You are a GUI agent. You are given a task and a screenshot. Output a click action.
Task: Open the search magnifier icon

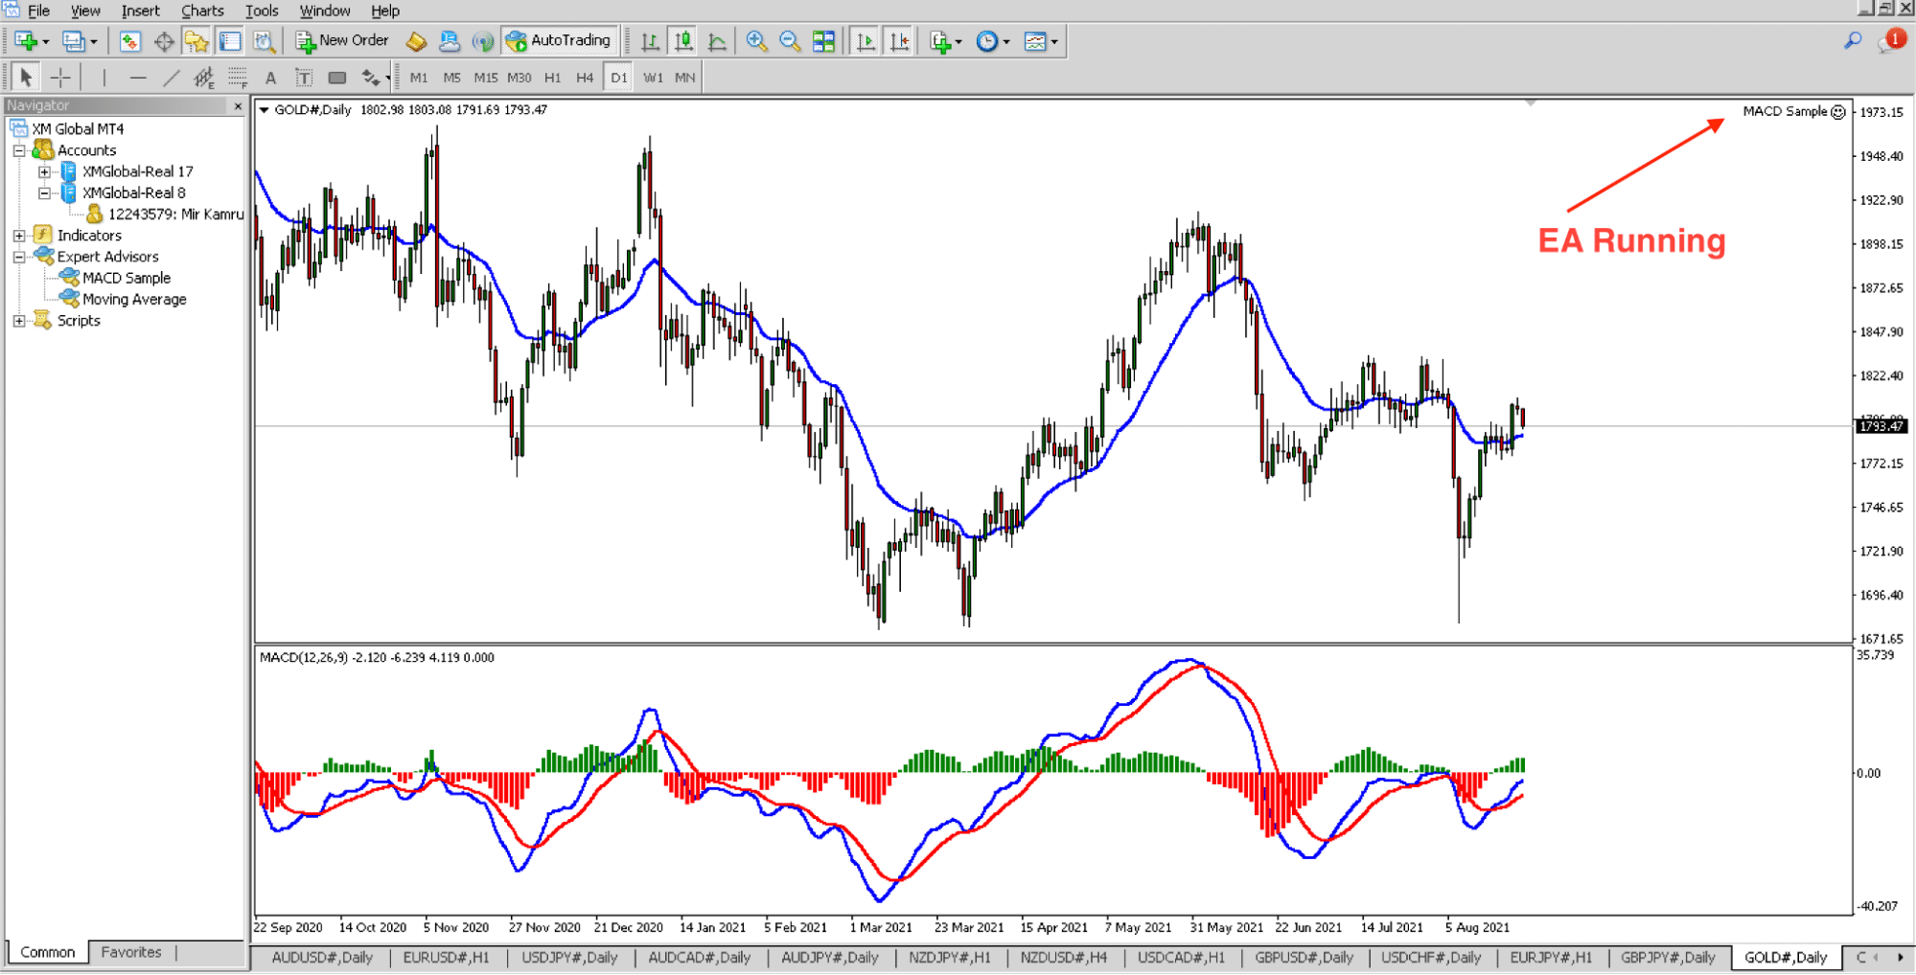coord(1853,41)
